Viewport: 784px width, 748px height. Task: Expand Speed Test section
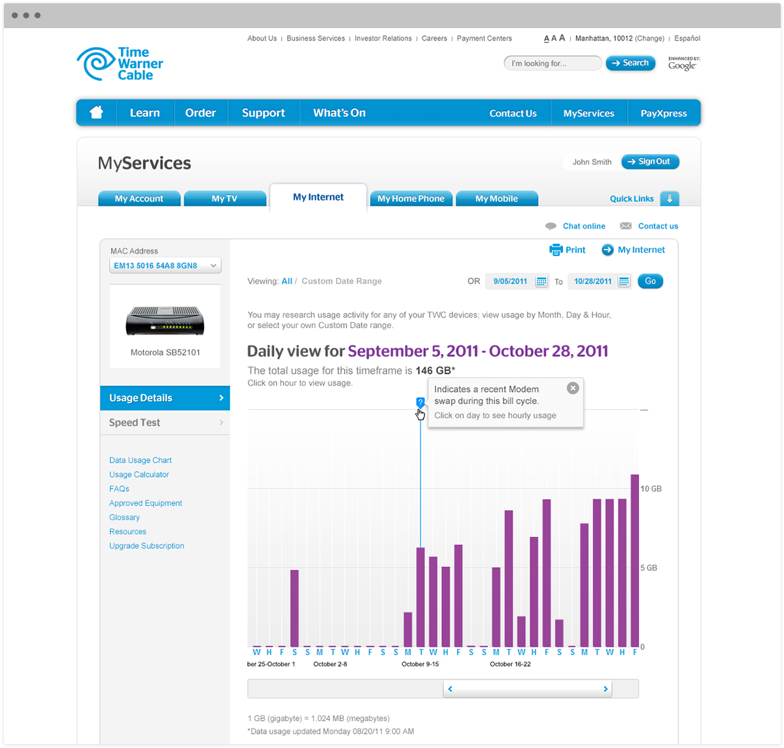(165, 423)
